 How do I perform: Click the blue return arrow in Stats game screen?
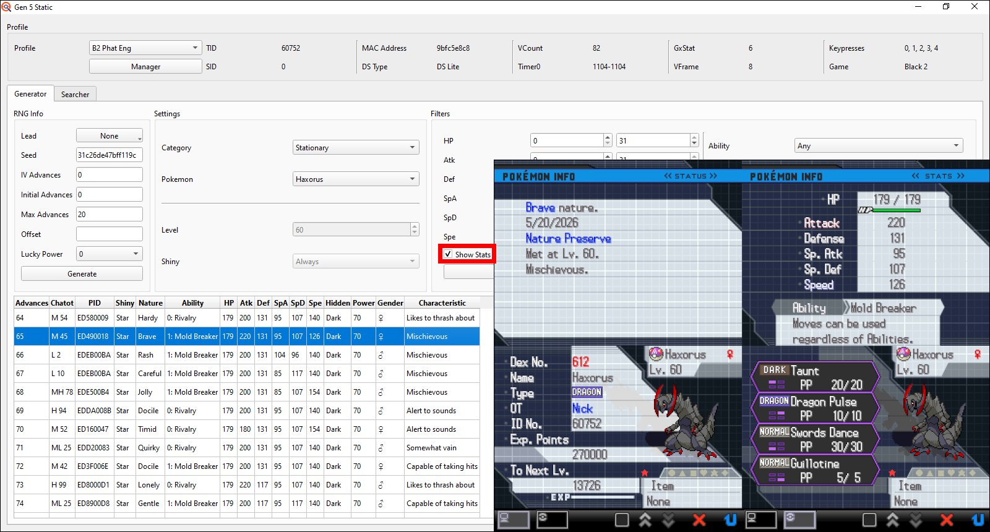978,520
